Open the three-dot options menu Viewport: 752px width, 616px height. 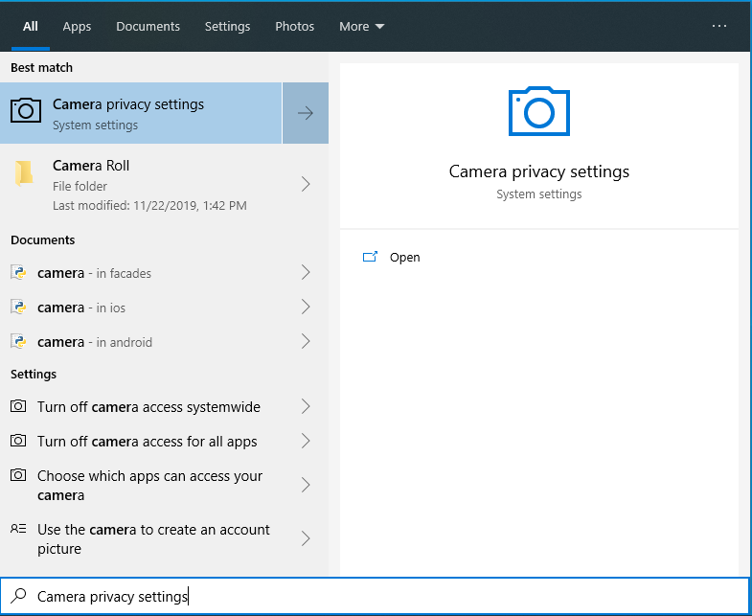(718, 26)
